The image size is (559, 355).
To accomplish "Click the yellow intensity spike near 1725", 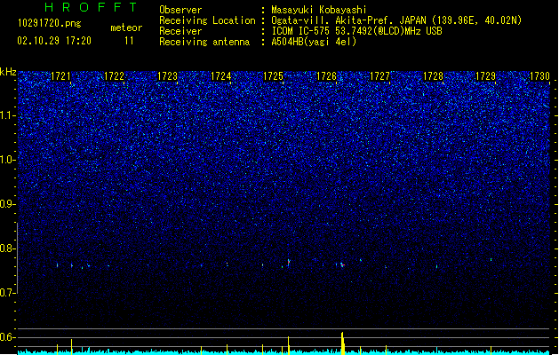I will (289, 345).
